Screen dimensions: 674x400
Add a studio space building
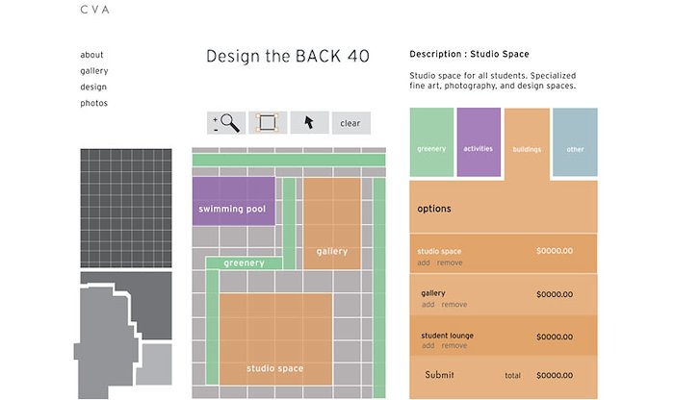click(x=424, y=262)
